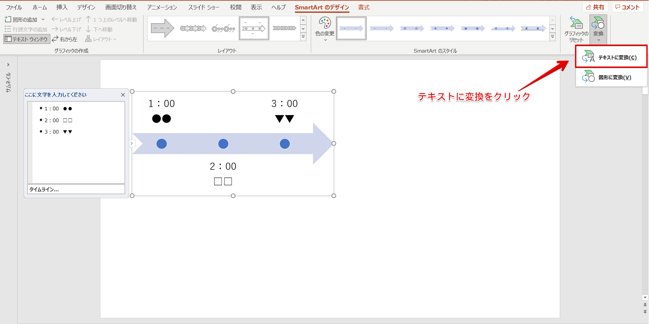Image resolution: width=649 pixels, height=324 pixels.
Task: Expand the SmartArt styles gallery
Action: point(552,37)
